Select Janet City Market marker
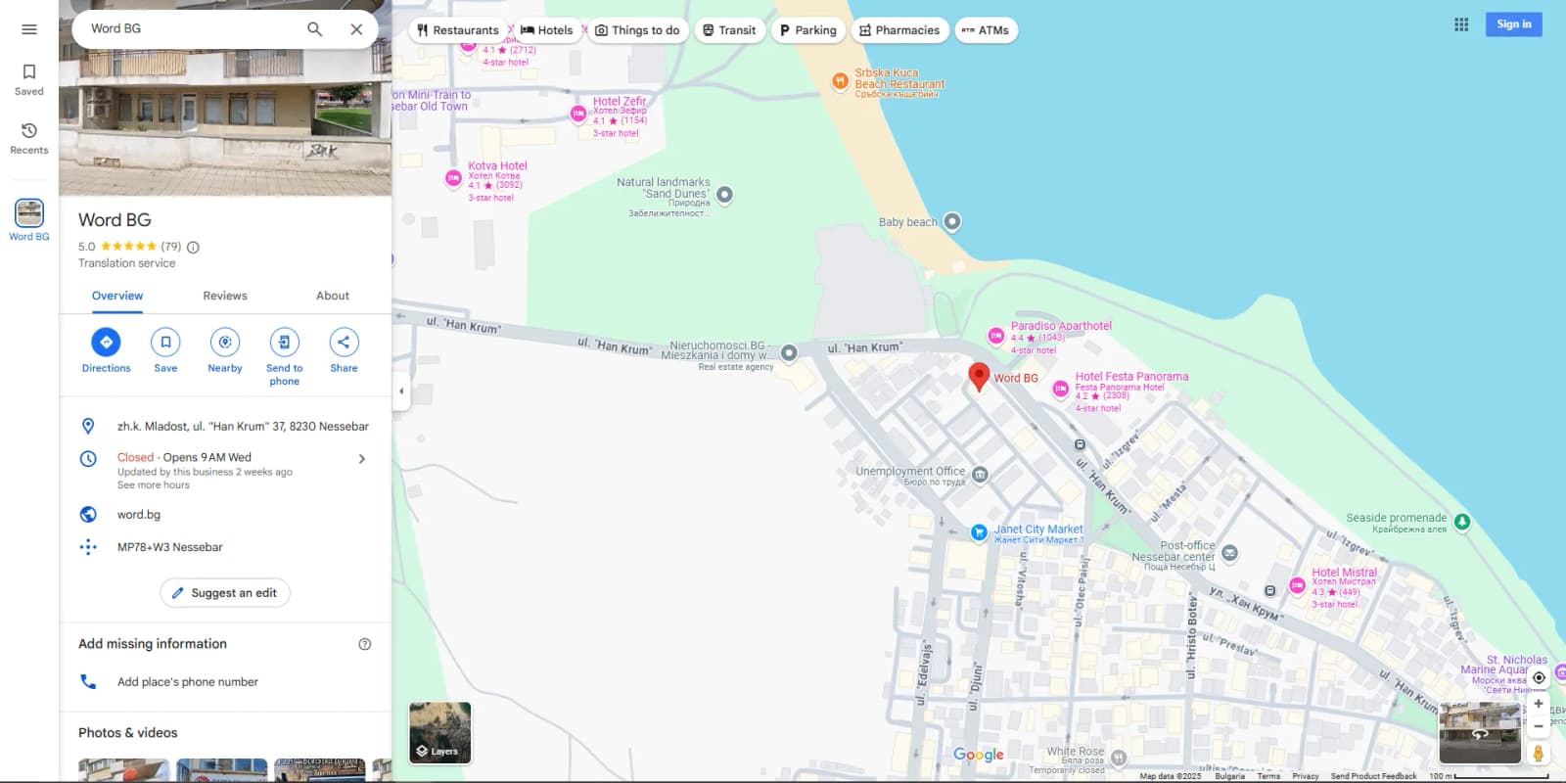 tap(979, 532)
